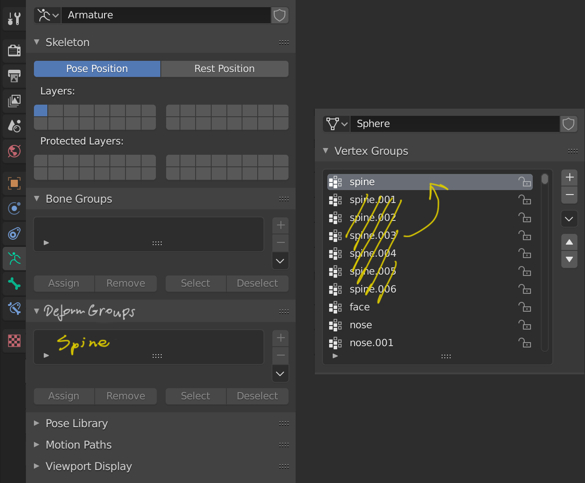This screenshot has height=483, width=585.
Task: Open vertex group specials dropdown menu
Action: [569, 219]
